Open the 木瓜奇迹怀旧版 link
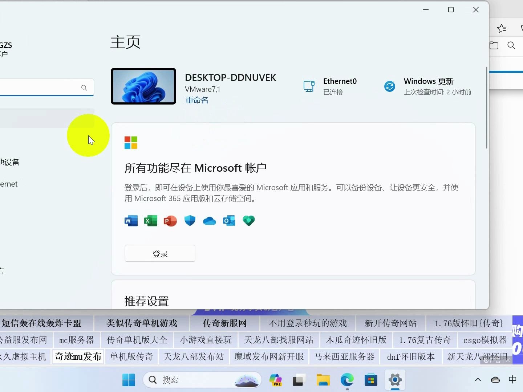Viewport: 523px width, 392px height. (x=356, y=340)
